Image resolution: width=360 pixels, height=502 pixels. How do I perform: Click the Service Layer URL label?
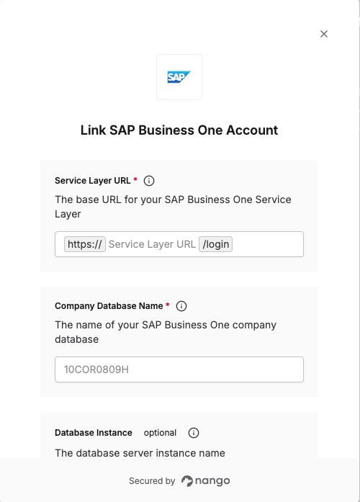(x=93, y=181)
